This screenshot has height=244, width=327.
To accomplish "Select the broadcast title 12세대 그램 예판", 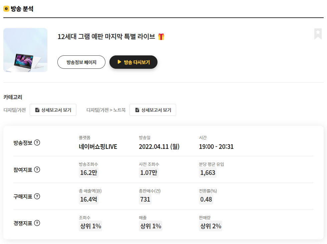I will click(x=106, y=37).
